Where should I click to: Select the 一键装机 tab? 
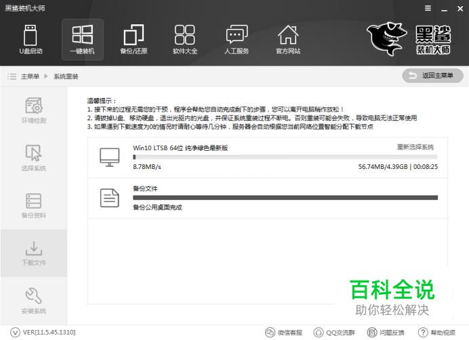point(83,40)
